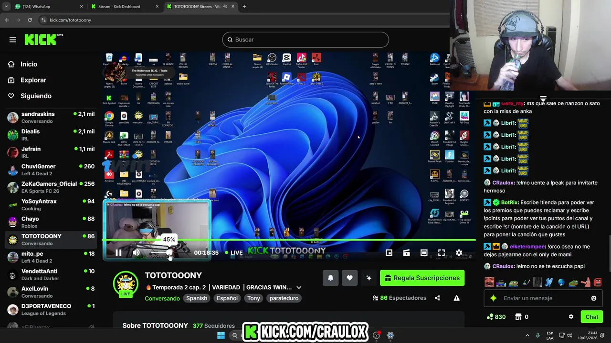Insert the laughing man emote
The width and height of the screenshot is (611, 343).
point(490,282)
